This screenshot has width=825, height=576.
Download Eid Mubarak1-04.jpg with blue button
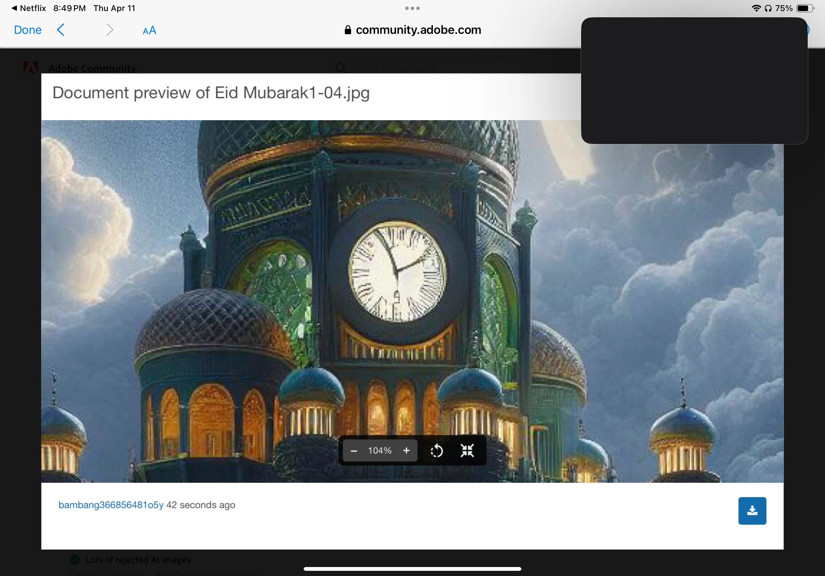(752, 511)
